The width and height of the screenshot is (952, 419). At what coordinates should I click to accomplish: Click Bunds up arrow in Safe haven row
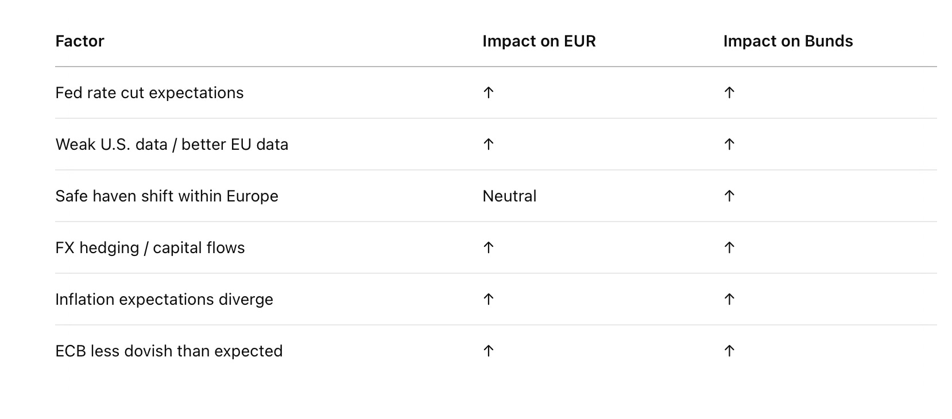click(x=729, y=196)
